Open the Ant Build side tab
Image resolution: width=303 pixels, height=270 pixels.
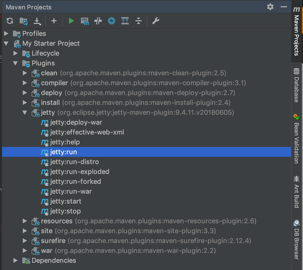pos(296,192)
